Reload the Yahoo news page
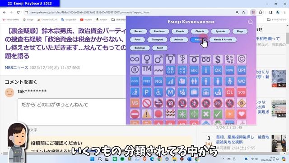 point(18,12)
